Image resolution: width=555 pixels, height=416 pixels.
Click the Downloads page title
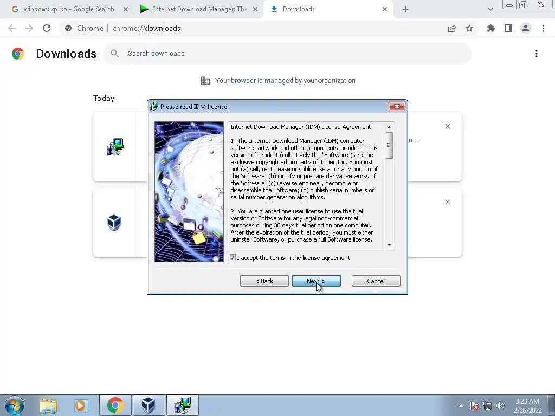pyautogui.click(x=66, y=54)
